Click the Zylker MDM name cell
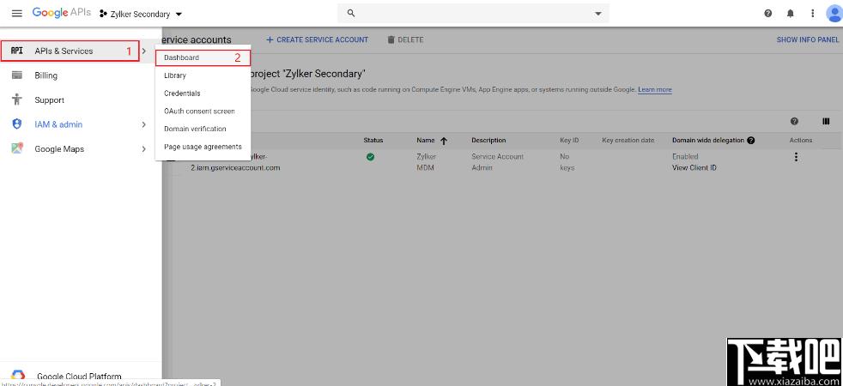Image resolution: width=843 pixels, height=386 pixels. click(x=426, y=162)
